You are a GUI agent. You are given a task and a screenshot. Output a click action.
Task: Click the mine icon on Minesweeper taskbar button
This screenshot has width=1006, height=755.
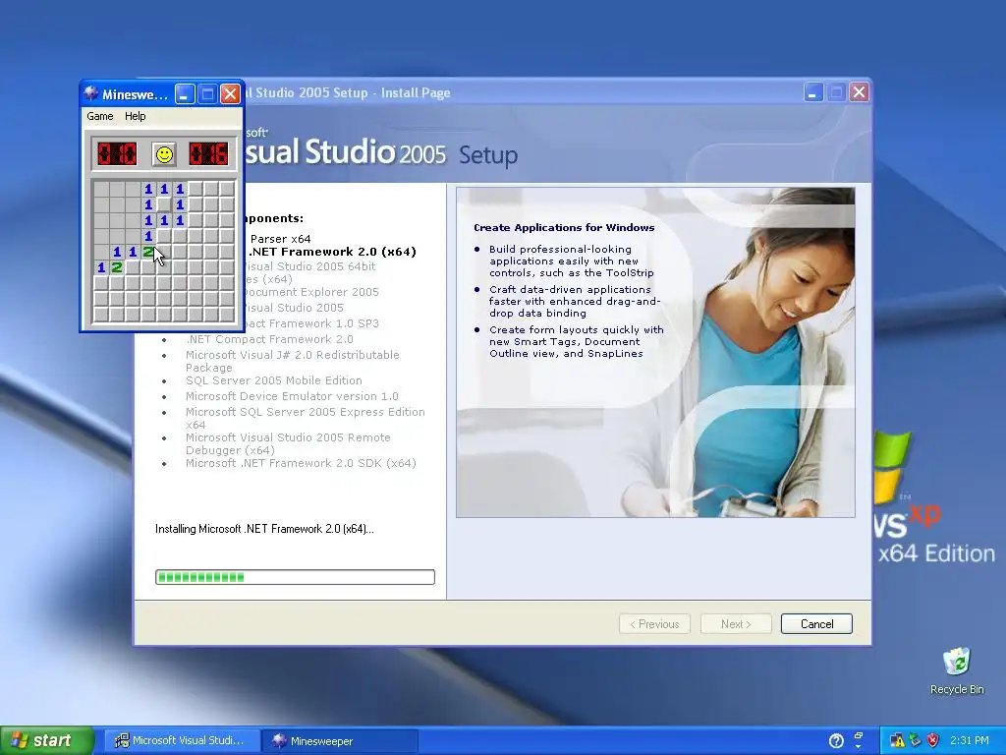278,741
